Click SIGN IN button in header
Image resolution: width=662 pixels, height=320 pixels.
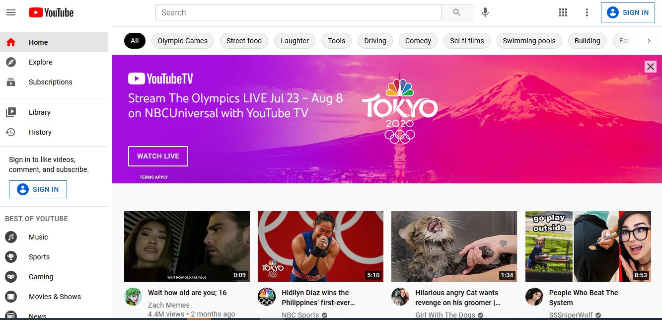coord(628,12)
